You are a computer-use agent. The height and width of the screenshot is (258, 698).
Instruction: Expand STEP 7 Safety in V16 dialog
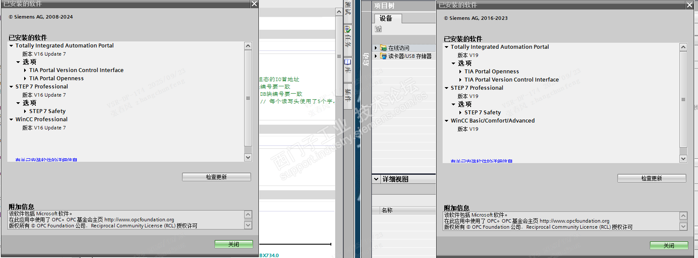click(25, 111)
